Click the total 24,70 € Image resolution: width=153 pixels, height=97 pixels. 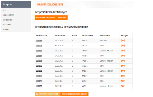point(85,41)
